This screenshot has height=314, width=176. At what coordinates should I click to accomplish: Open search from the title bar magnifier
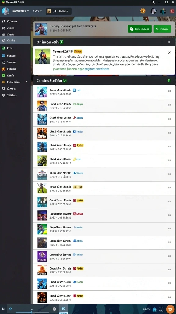(153, 2)
